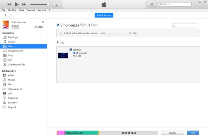Click the iPad device thumbnail
This screenshot has height=137, width=208.
tap(6, 25)
